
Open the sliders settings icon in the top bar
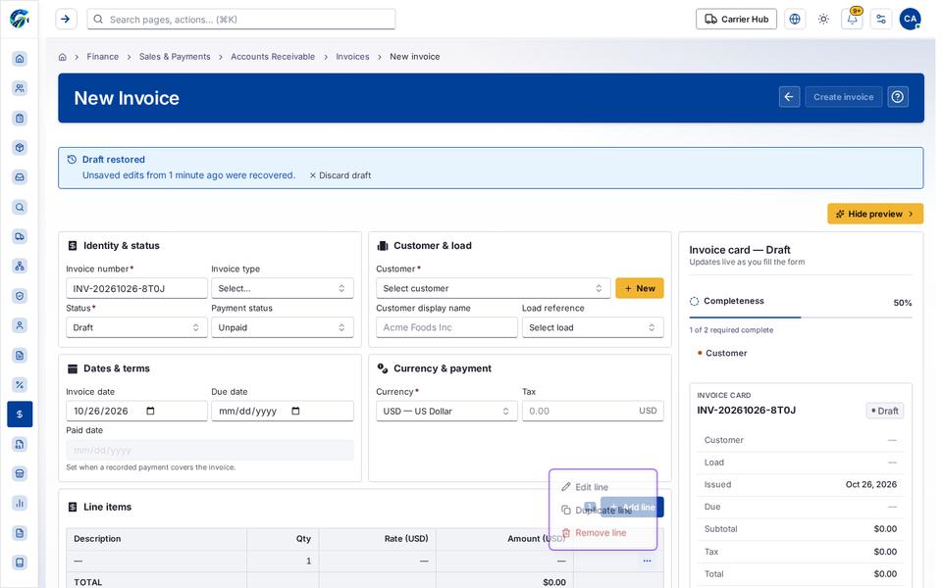tap(881, 20)
